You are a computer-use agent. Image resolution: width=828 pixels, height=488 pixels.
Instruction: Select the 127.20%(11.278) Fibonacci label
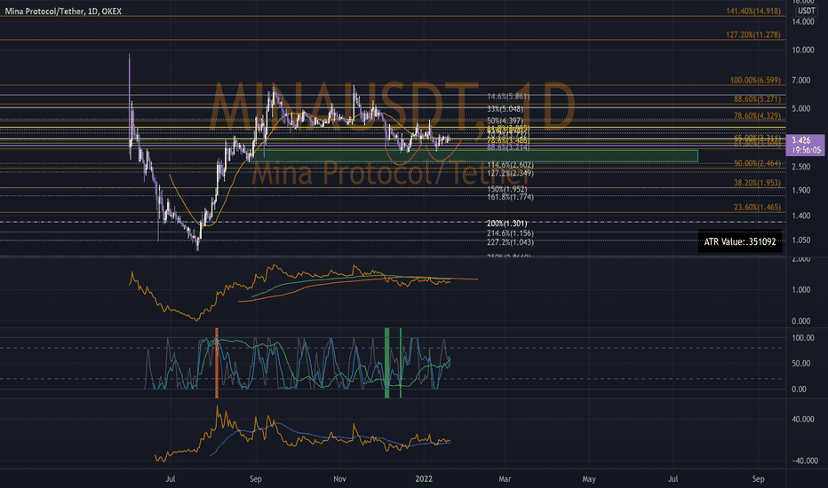(x=753, y=35)
